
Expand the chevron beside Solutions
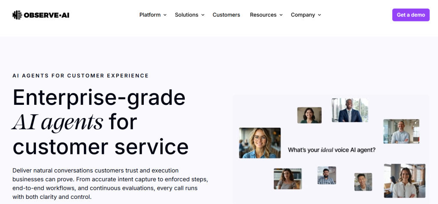coord(203,15)
